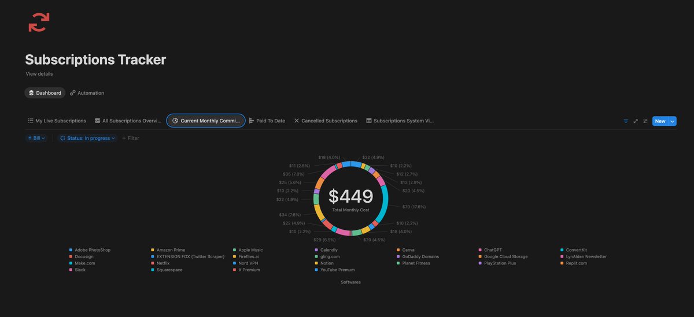Click the $35 (7.8%) chart label
This screenshot has height=317, width=694.
click(294, 174)
